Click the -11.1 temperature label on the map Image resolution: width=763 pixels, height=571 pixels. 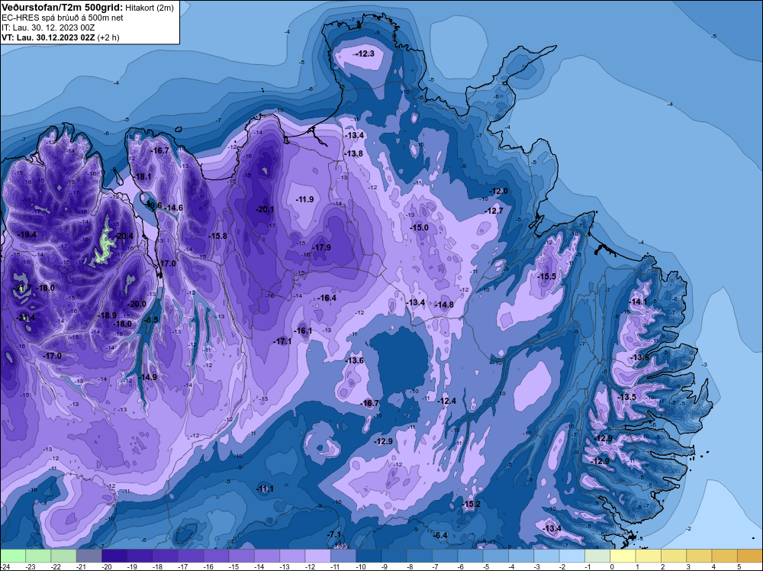[265, 489]
